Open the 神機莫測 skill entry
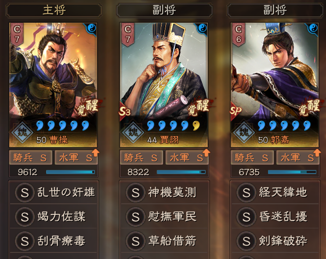 (x=164, y=192)
